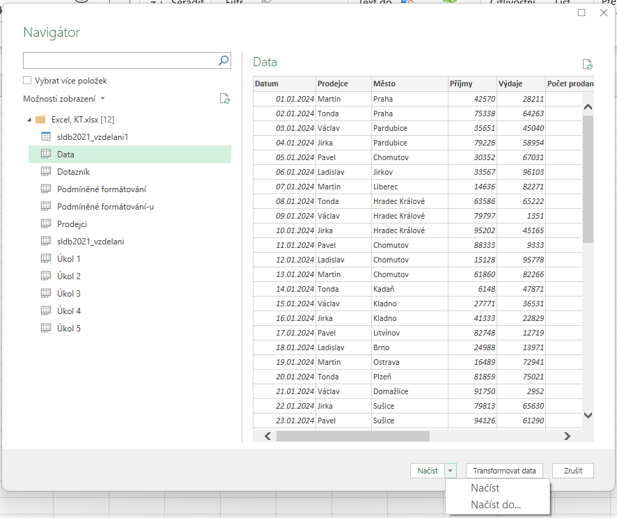Image resolution: width=617 pixels, height=518 pixels.
Task: Click the Dotazník sheet icon
Action: coord(46,171)
